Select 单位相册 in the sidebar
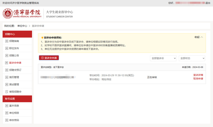Image resolution: width=213 pixels, height=127 pixels. point(14,113)
